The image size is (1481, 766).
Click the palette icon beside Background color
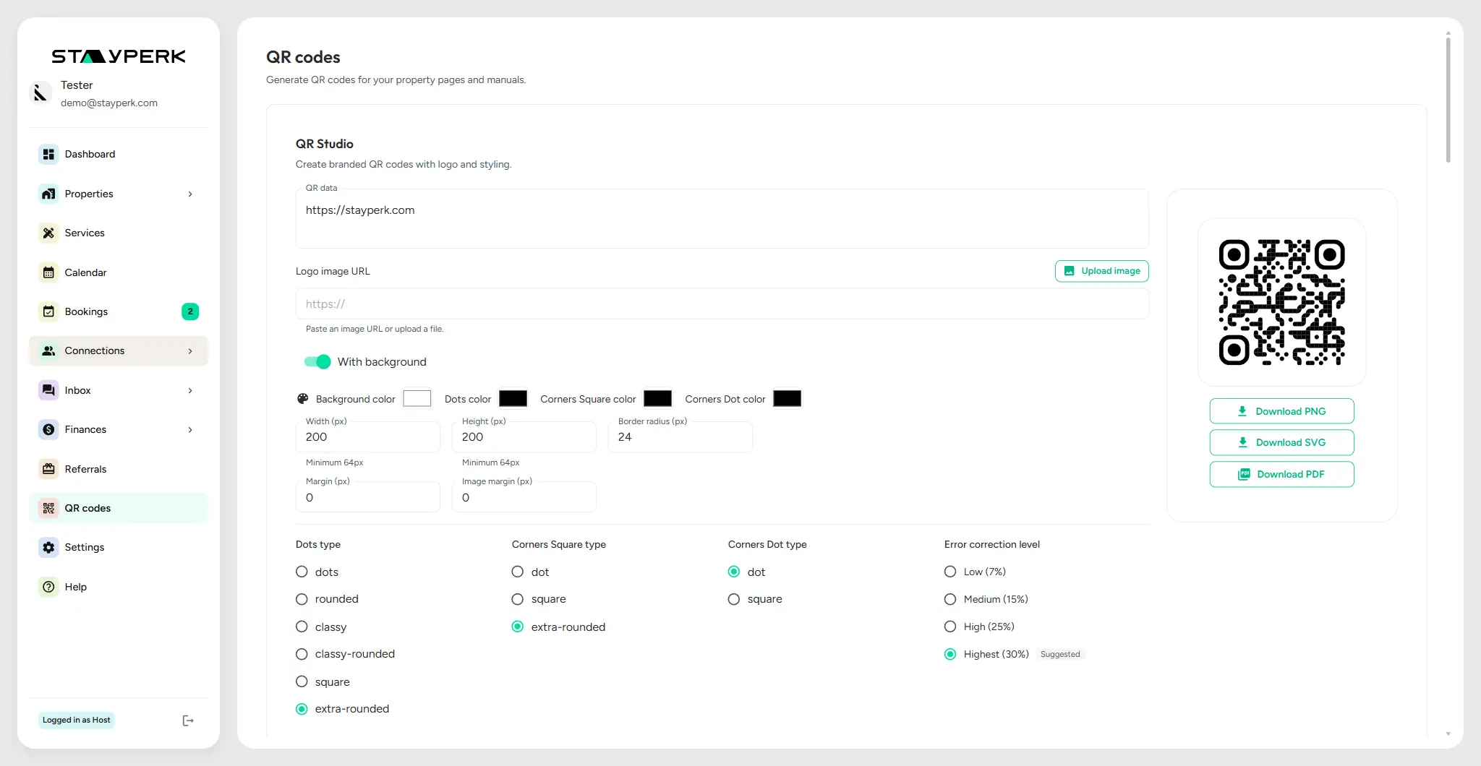point(303,399)
